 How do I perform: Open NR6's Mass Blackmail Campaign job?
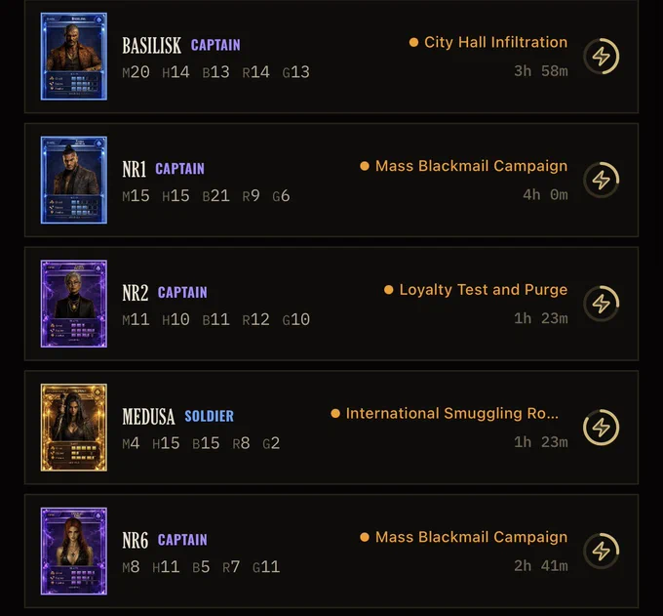[x=471, y=537]
